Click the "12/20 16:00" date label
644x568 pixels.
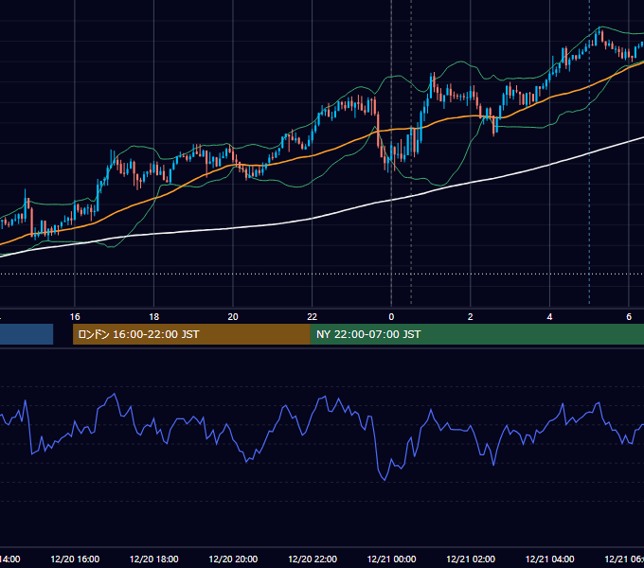[75, 559]
